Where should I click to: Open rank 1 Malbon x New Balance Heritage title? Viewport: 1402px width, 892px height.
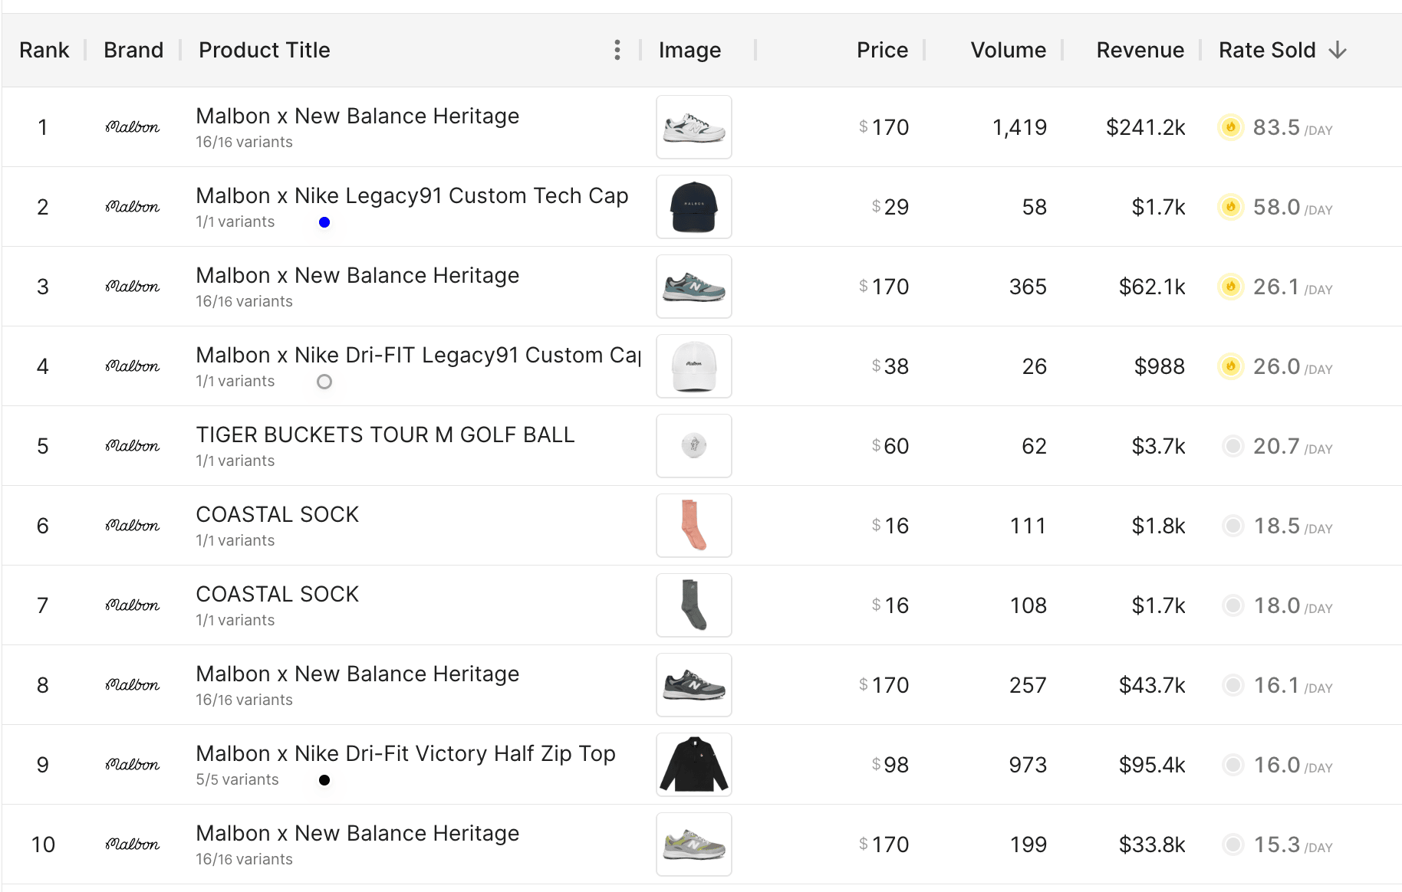(x=357, y=116)
